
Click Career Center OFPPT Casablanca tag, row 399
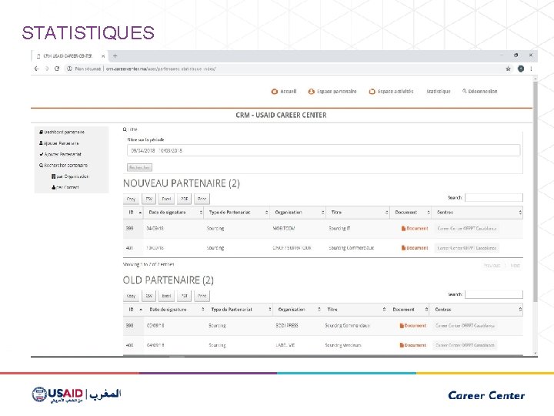point(467,229)
